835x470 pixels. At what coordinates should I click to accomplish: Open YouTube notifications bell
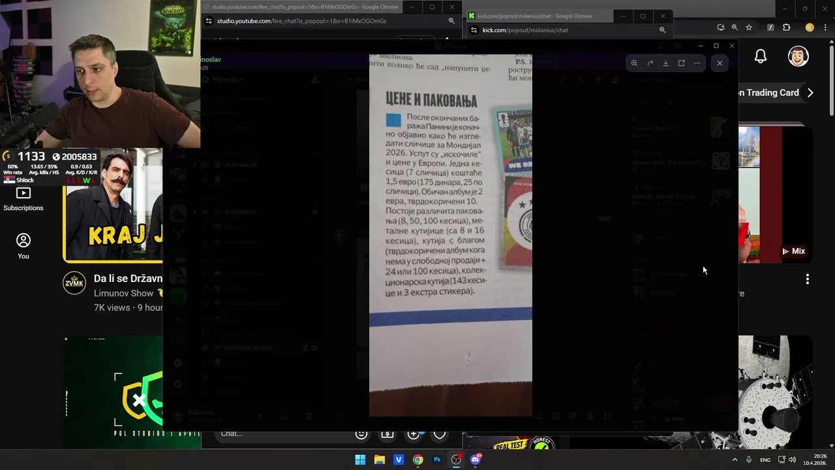coord(761,57)
